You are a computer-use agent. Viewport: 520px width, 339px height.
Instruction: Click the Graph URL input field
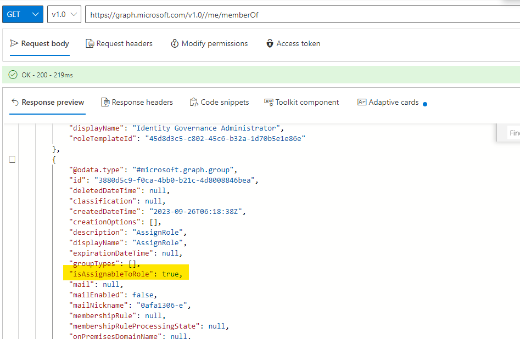point(303,15)
